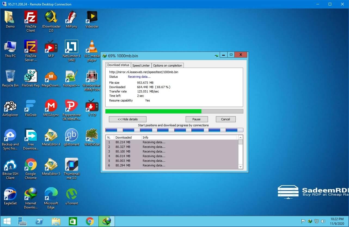Open JDownloader 2.0

coord(51,16)
